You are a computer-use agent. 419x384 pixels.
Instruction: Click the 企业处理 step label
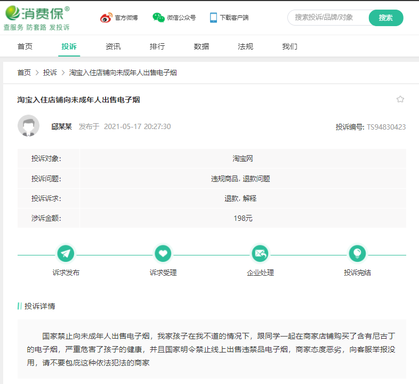point(260,273)
